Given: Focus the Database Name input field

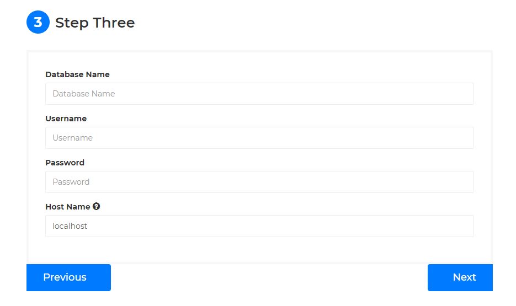Looking at the screenshot, I should (259, 94).
